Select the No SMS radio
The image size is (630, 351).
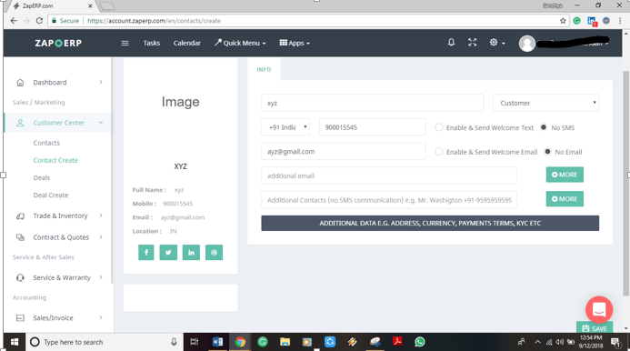(544, 127)
